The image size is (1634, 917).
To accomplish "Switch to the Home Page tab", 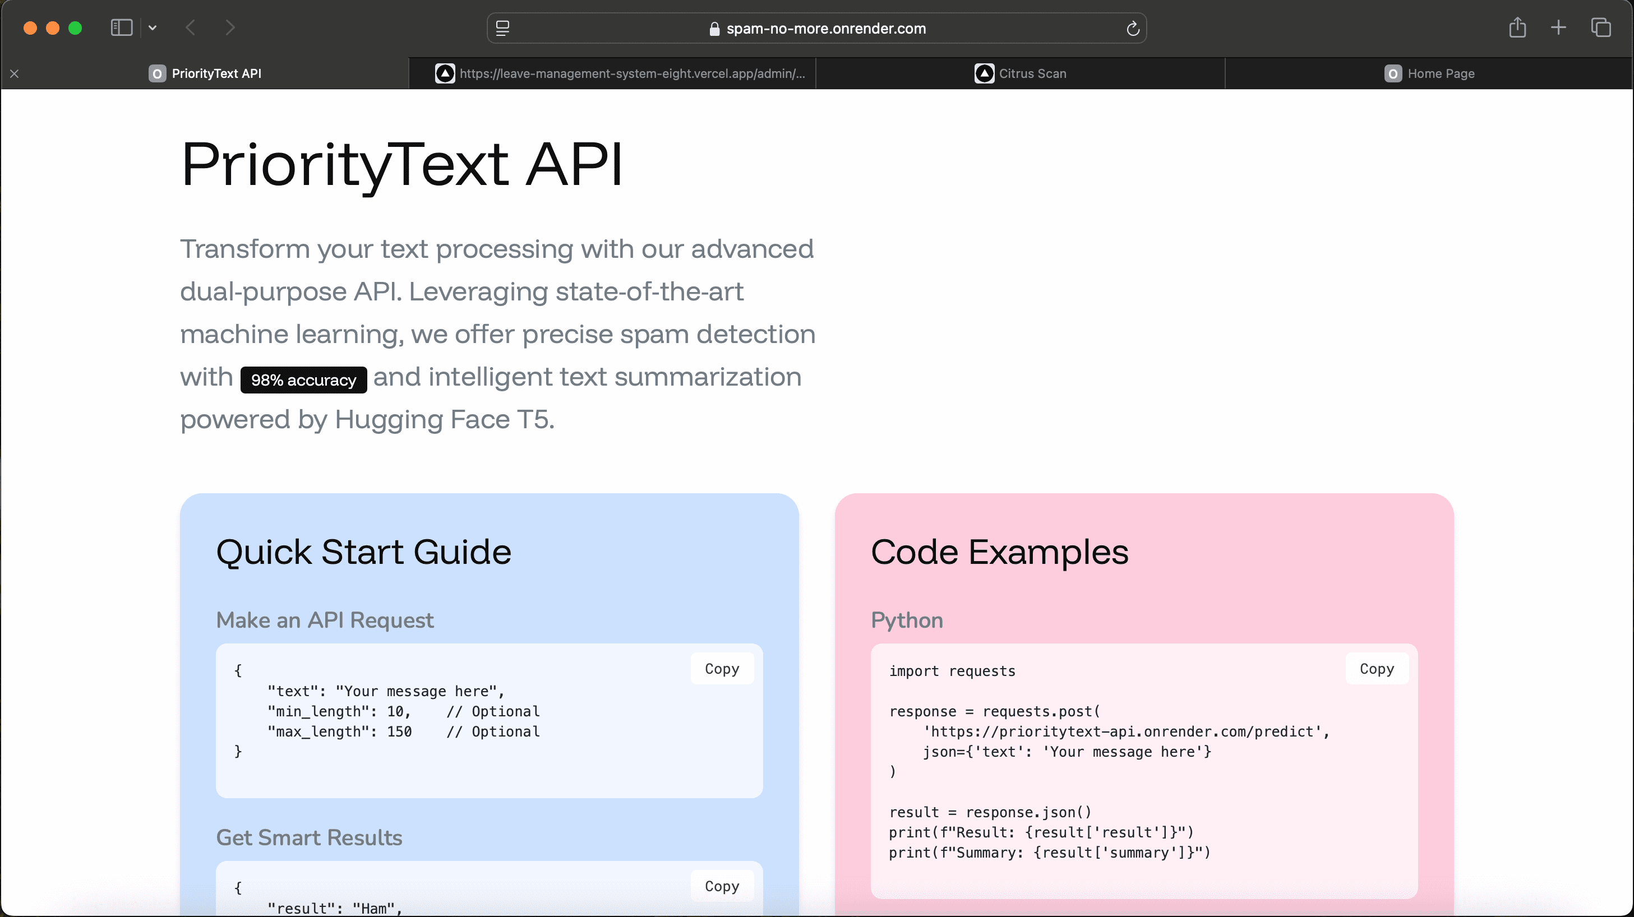I will (1428, 73).
